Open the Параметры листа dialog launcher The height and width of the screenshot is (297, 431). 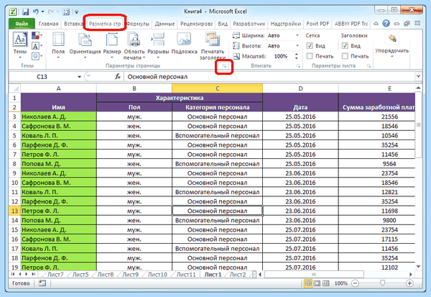pos(369,66)
